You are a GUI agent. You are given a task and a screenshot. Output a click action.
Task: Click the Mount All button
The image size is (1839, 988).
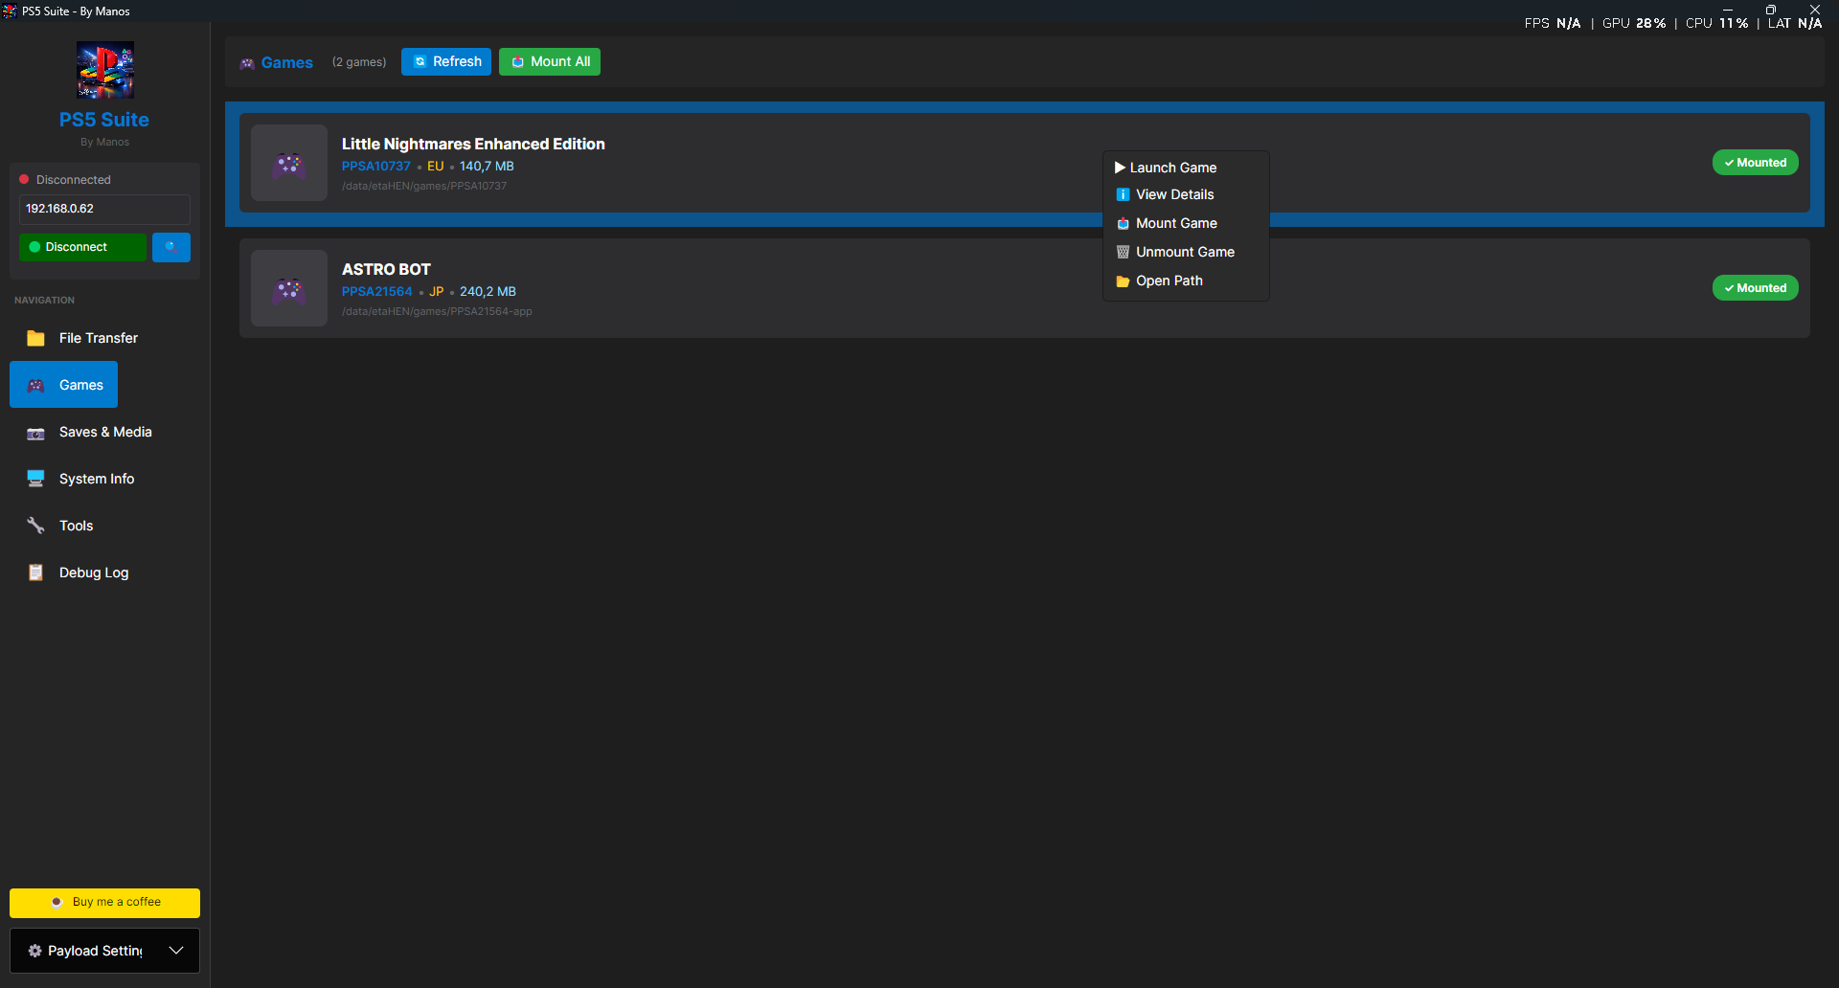tap(550, 61)
